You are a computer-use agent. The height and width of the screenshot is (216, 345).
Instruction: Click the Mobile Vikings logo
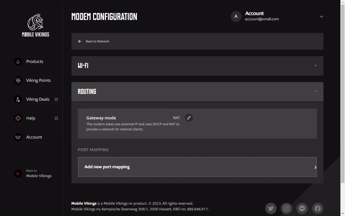click(x=35, y=25)
